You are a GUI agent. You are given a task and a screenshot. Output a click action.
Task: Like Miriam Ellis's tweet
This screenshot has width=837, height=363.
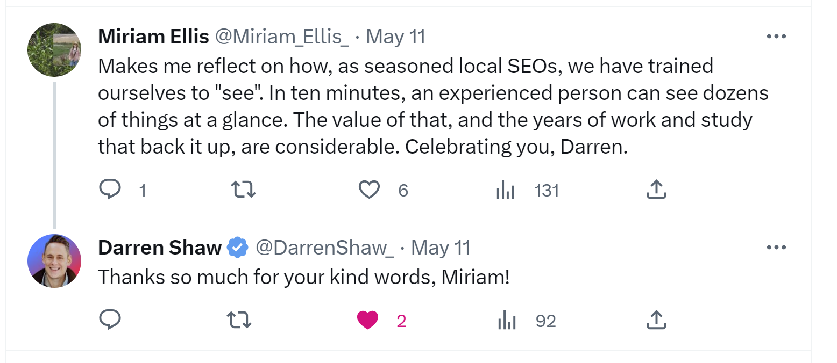(369, 190)
